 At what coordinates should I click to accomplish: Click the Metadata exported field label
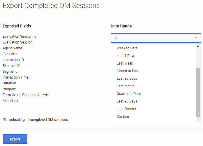point(10,101)
